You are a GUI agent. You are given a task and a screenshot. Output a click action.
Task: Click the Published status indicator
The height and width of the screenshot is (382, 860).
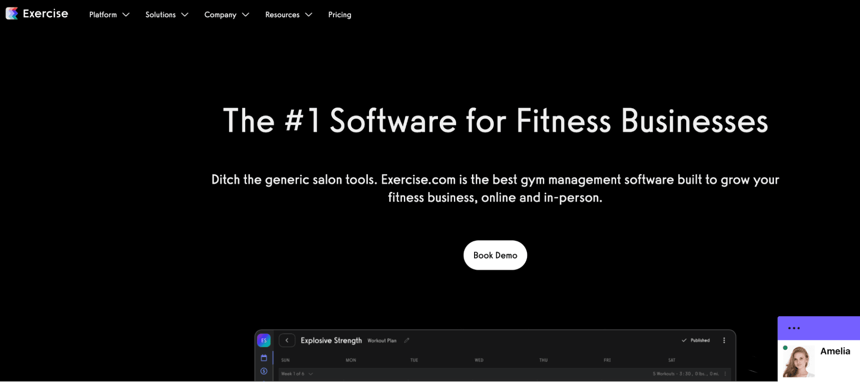(696, 340)
